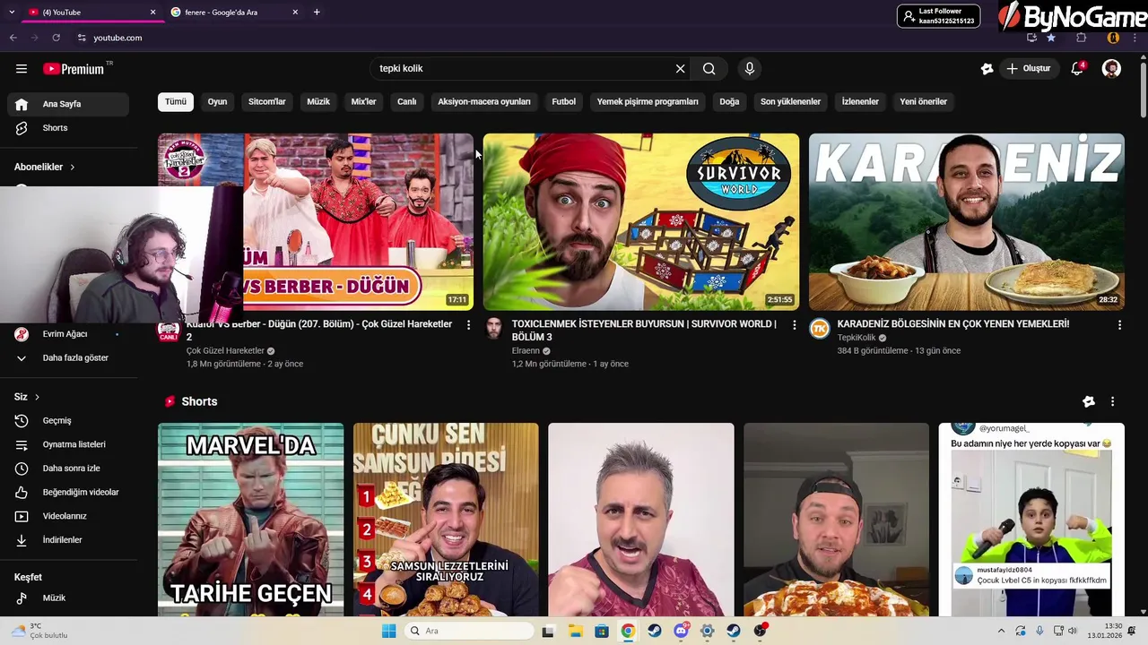Select the Yeni öneriler chip
This screenshot has height=645, width=1148.
pyautogui.click(x=924, y=102)
